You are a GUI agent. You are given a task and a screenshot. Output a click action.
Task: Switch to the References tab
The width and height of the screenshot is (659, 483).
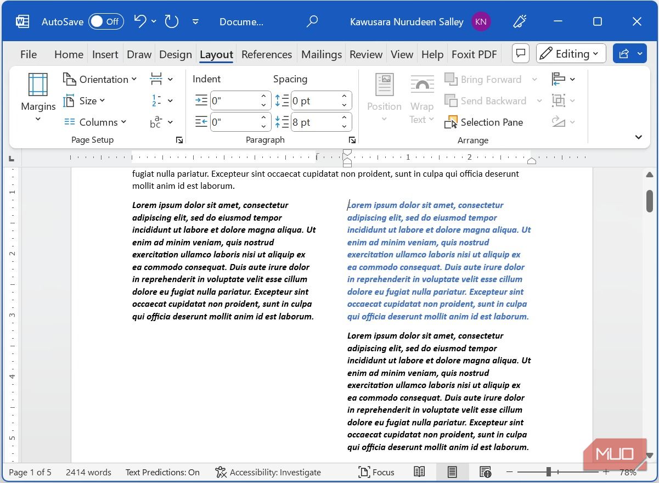[x=267, y=54]
